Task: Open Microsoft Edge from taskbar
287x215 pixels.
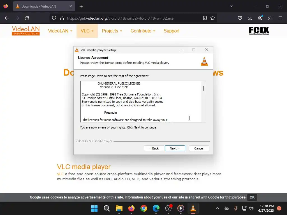Action: pos(156,208)
